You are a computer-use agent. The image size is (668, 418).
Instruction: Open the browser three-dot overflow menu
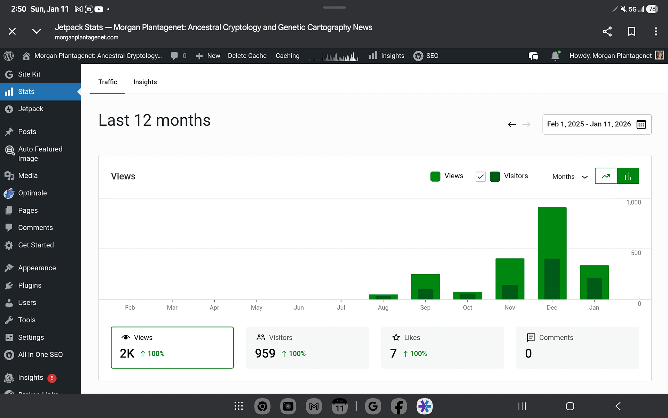[656, 32]
